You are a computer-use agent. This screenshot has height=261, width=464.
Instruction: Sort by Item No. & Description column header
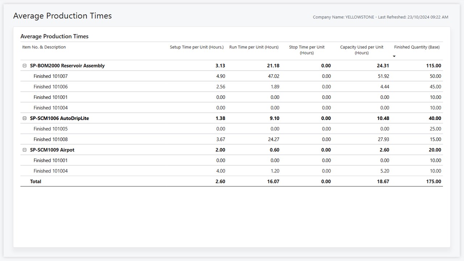coord(44,47)
